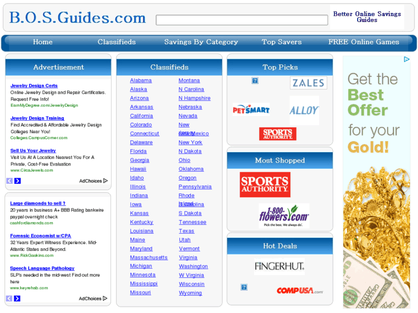Screen dimensions: 418x313
Task: Open Pennsylvania classifieds link
Action: (195, 187)
